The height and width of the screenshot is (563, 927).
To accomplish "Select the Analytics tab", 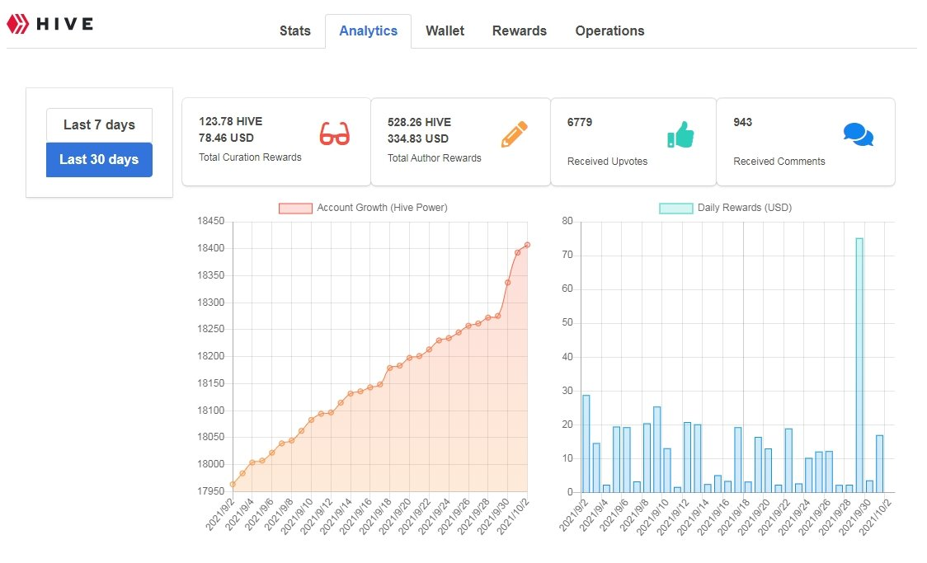I will tap(369, 30).
